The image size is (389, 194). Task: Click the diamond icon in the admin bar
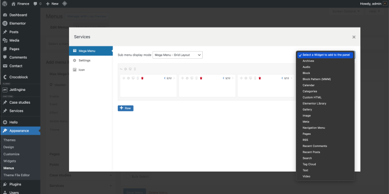coord(64,4)
